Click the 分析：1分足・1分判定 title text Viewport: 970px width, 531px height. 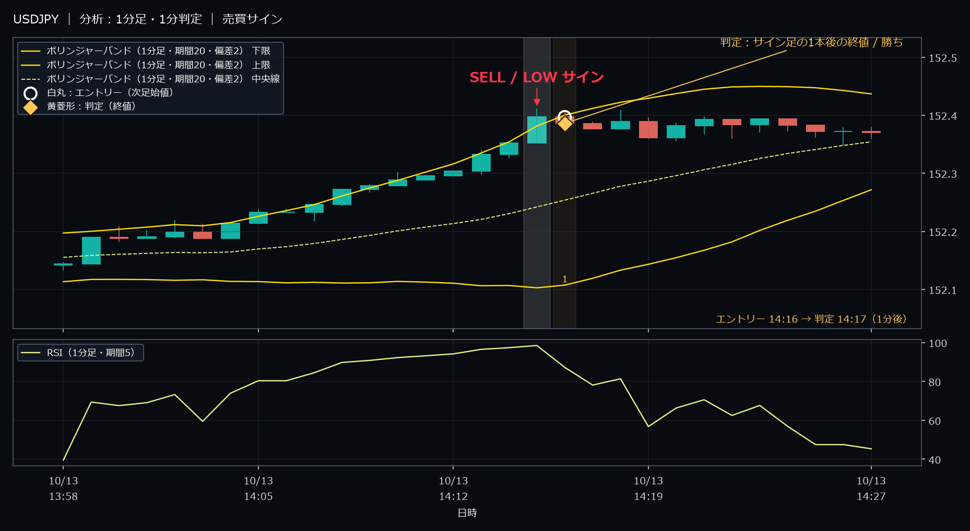coord(140,19)
